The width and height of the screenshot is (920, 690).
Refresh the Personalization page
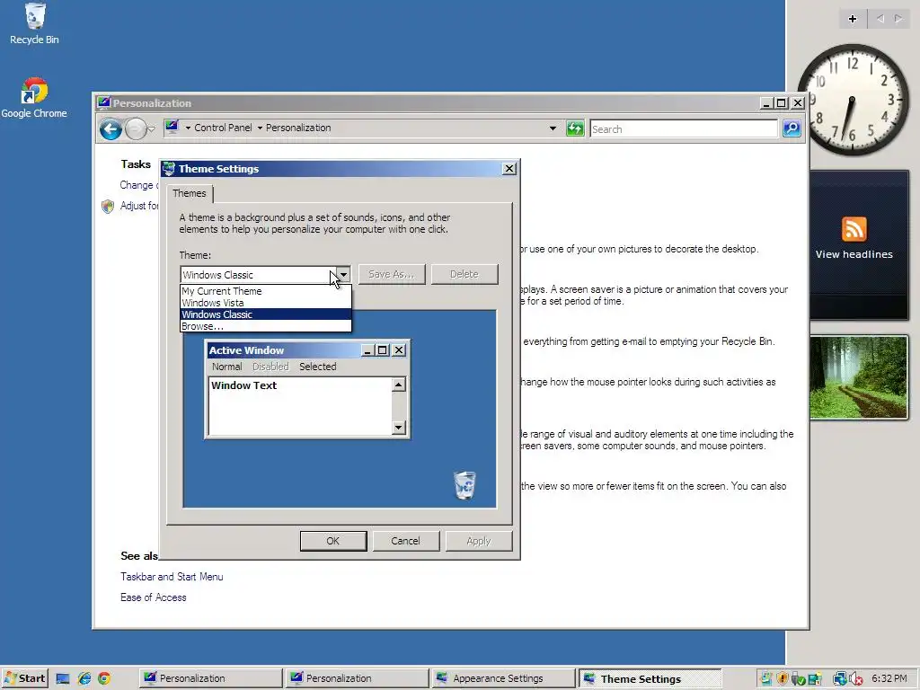coord(575,128)
